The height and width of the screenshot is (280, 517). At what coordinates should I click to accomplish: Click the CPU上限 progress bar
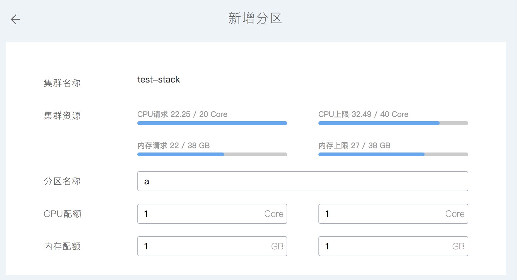[393, 123]
